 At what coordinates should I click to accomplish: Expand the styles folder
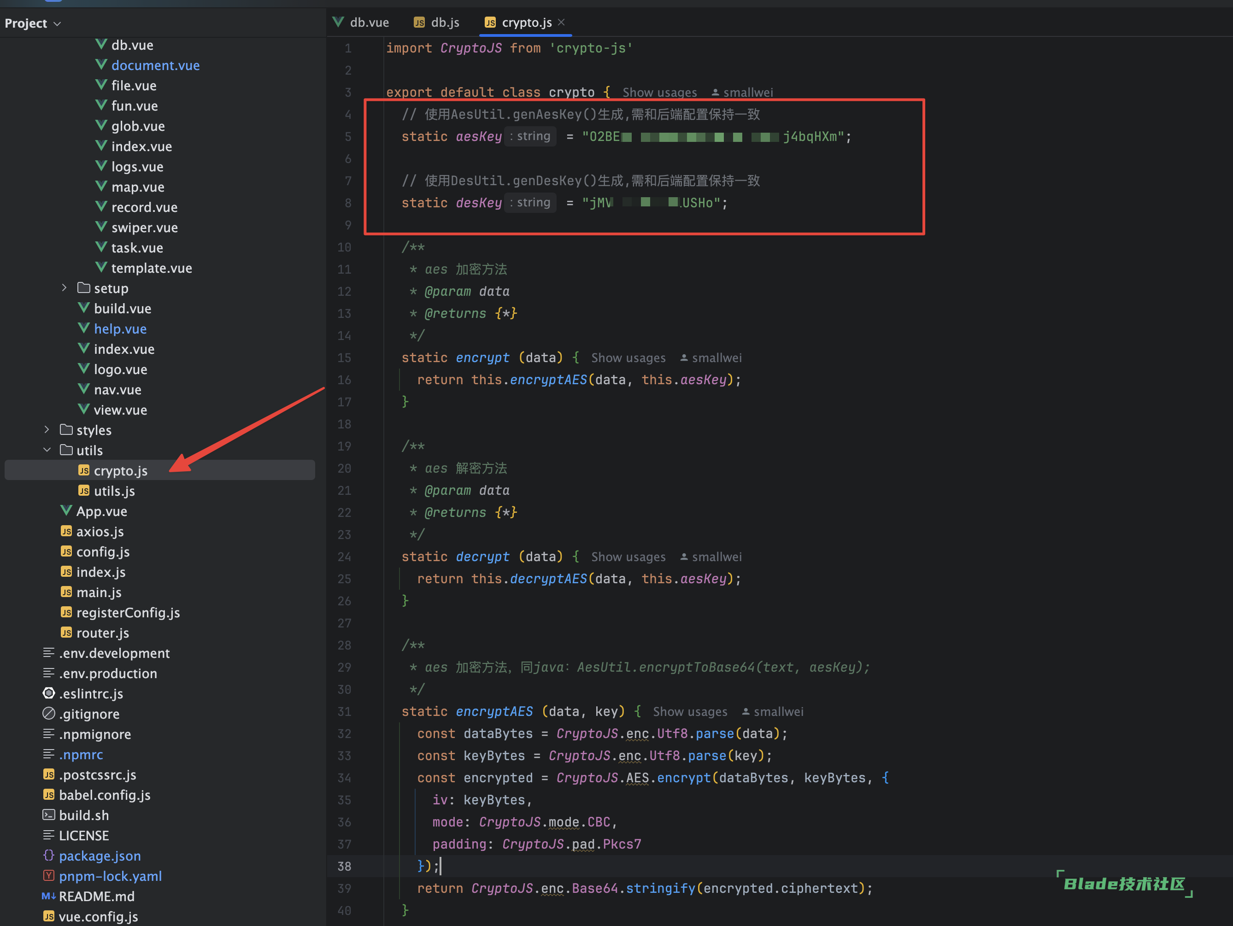[47, 429]
